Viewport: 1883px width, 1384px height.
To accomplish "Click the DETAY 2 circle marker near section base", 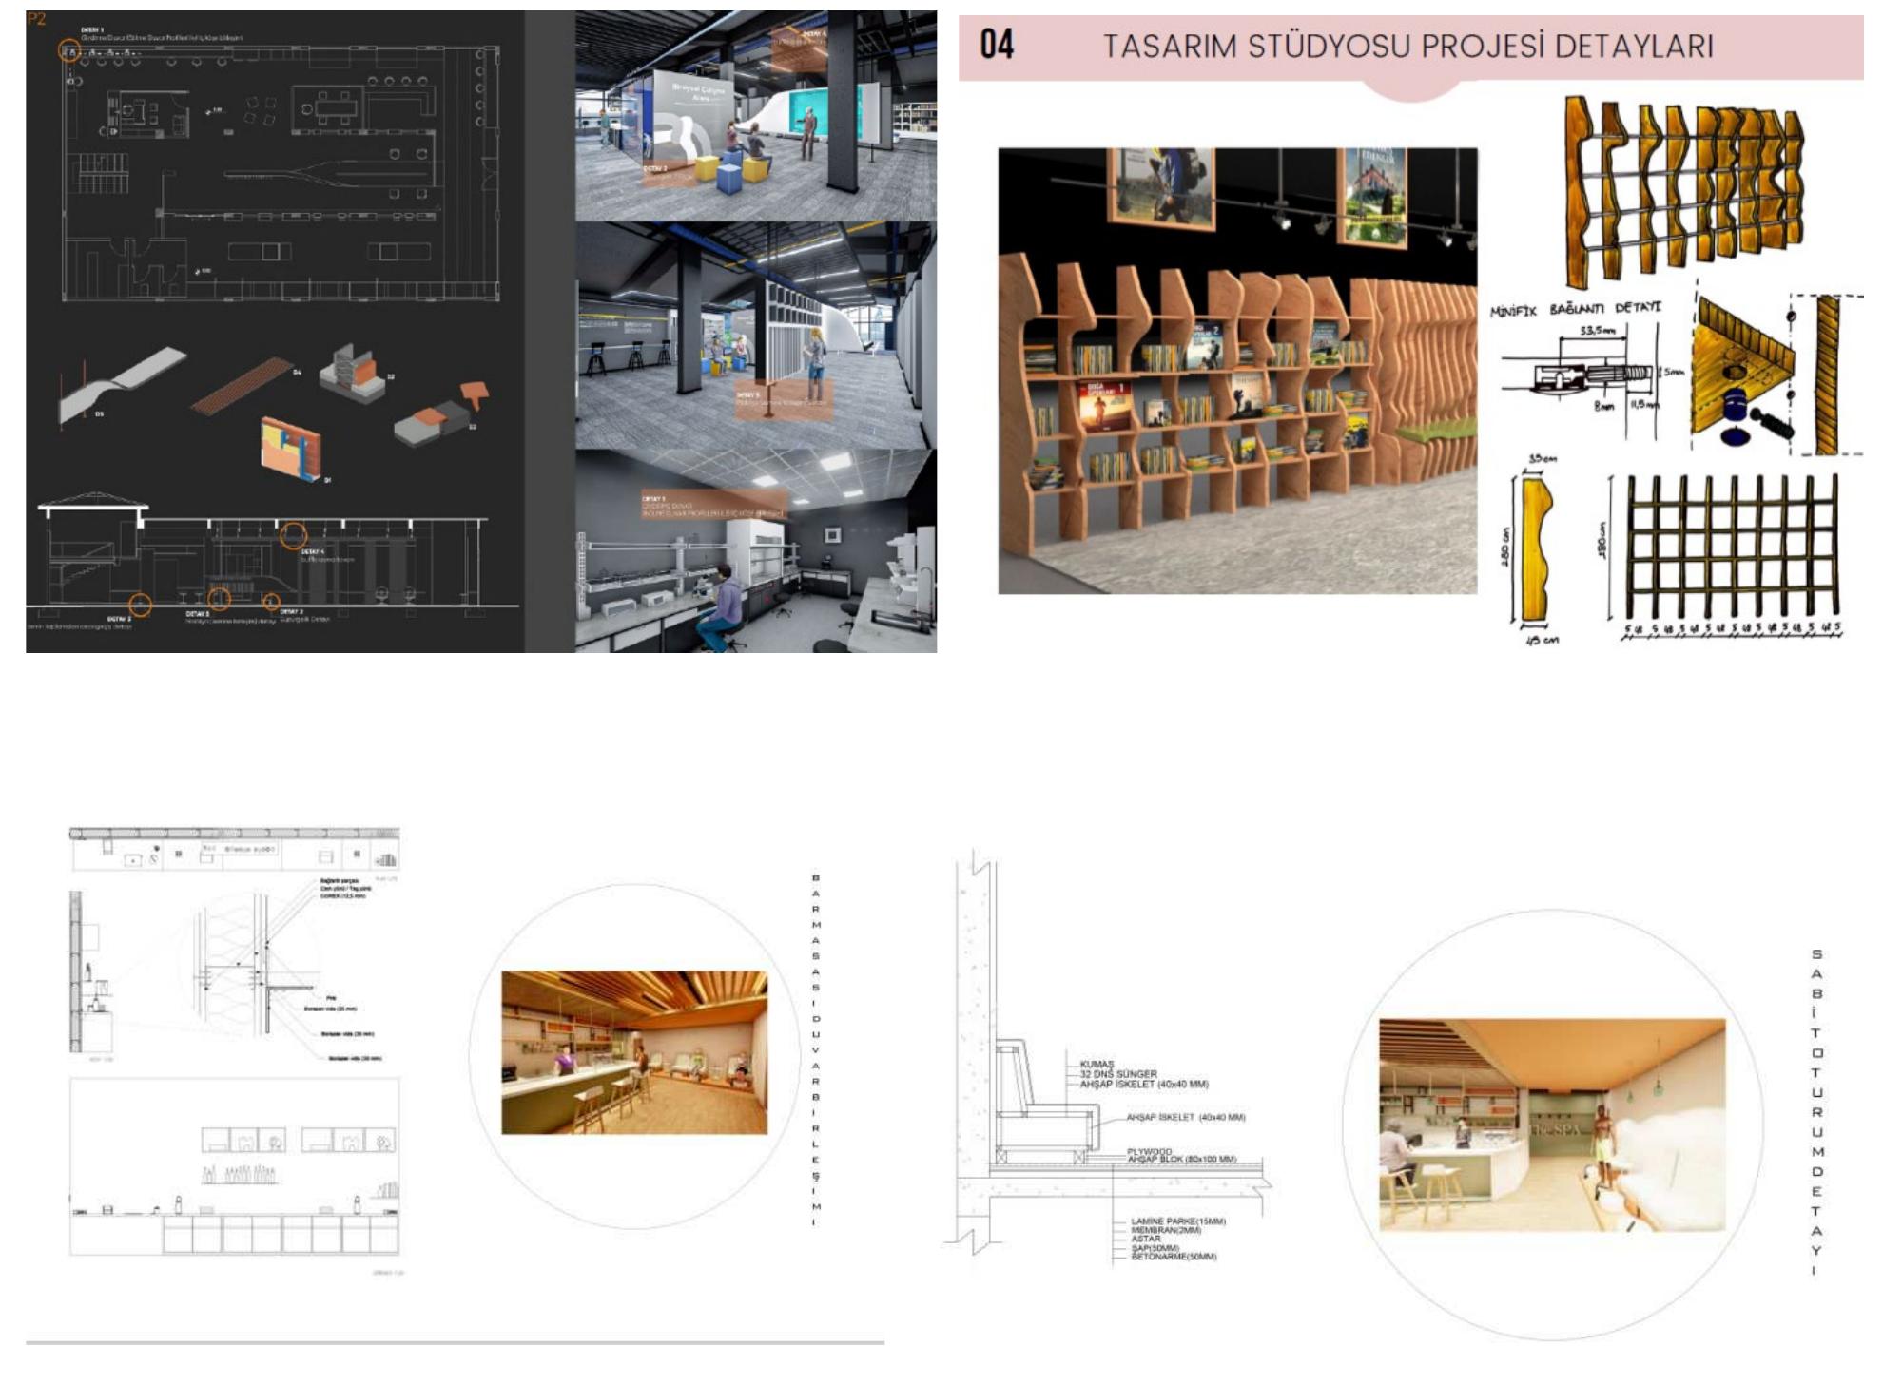I will coord(141,604).
